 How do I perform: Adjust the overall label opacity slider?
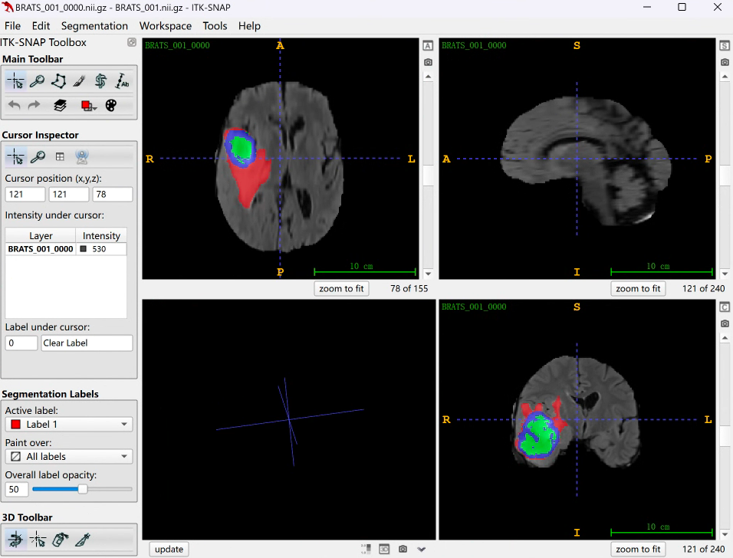(x=83, y=489)
